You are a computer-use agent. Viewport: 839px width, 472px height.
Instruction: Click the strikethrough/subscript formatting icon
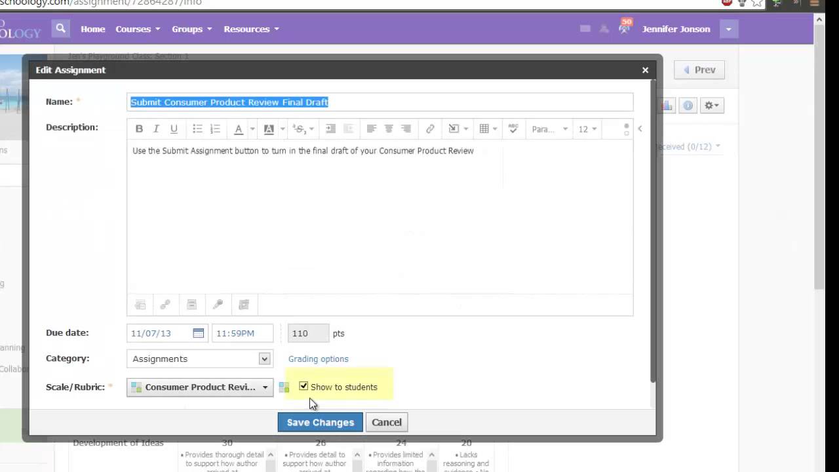coord(299,129)
